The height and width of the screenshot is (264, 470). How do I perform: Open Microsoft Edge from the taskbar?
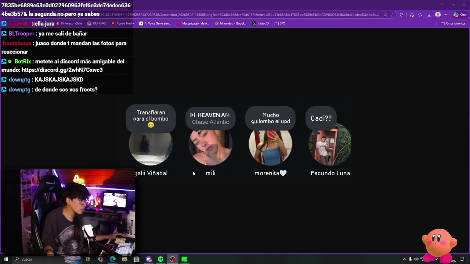tap(112, 259)
